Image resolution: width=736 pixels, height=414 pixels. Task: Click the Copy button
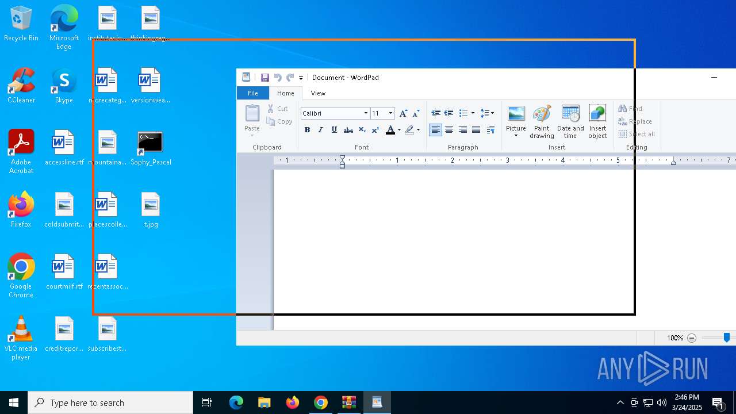click(279, 121)
